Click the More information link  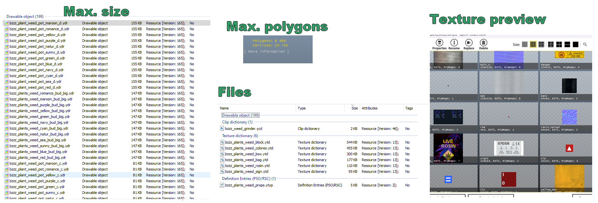[266, 52]
